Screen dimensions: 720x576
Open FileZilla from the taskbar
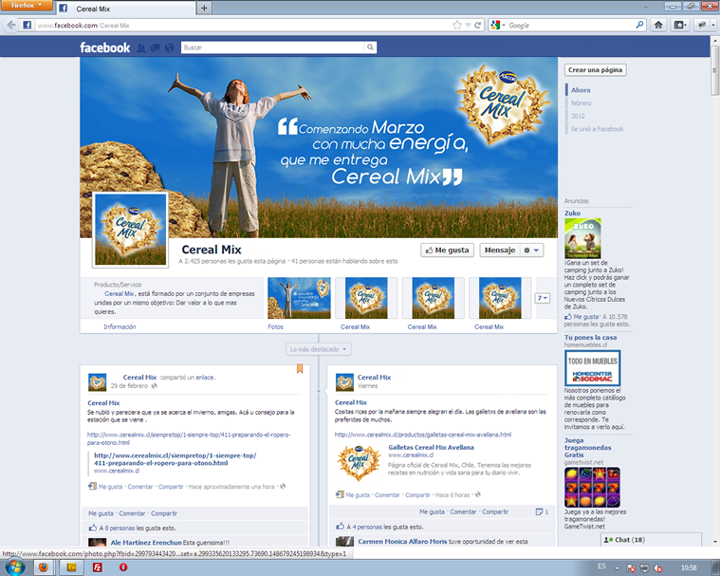point(98,567)
